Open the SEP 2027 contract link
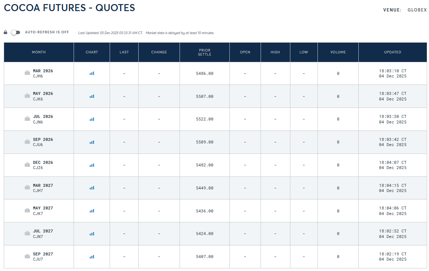429x271 pixels. pos(43,254)
